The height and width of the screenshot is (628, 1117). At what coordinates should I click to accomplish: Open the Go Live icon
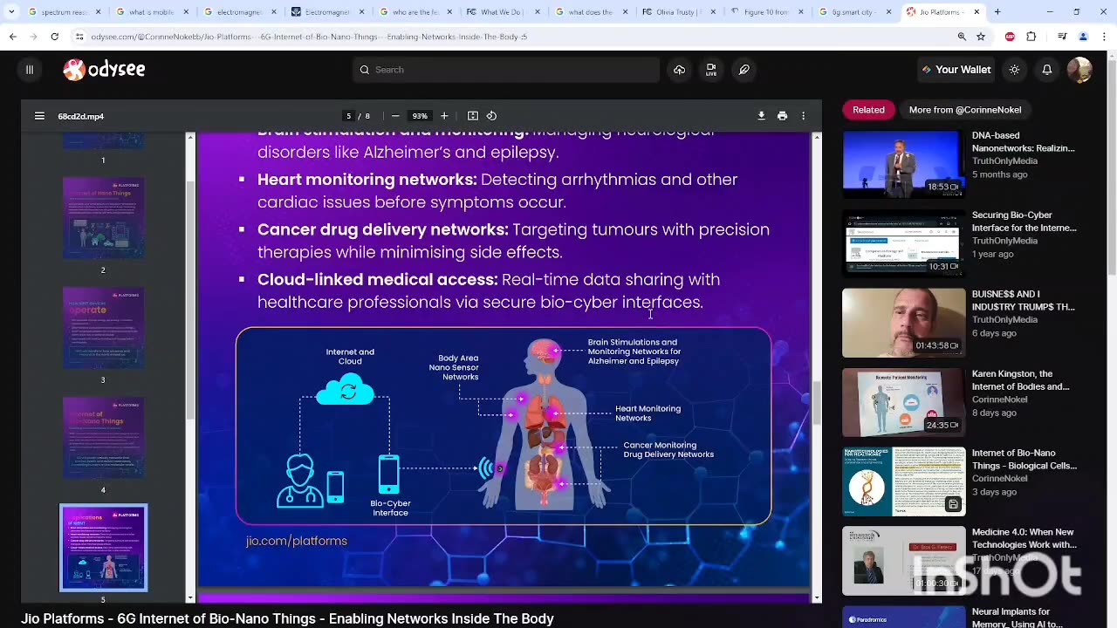(711, 70)
